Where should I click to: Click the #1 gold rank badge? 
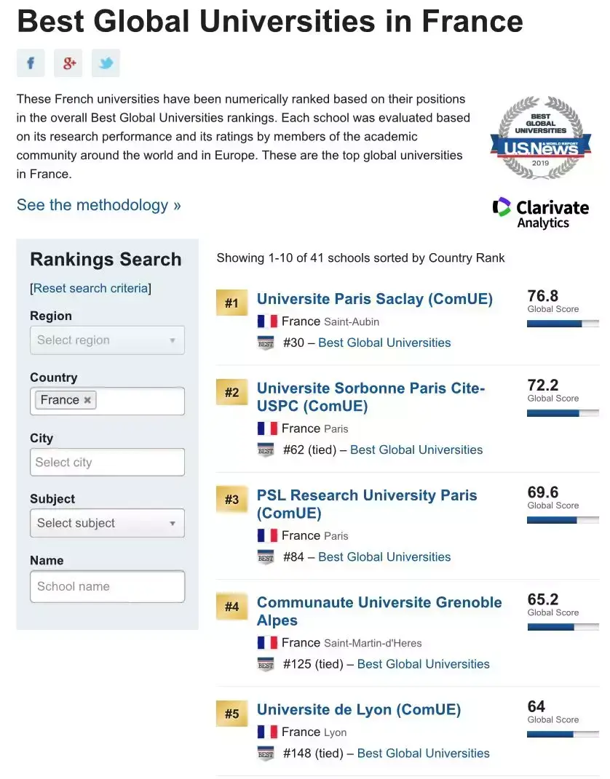231,303
